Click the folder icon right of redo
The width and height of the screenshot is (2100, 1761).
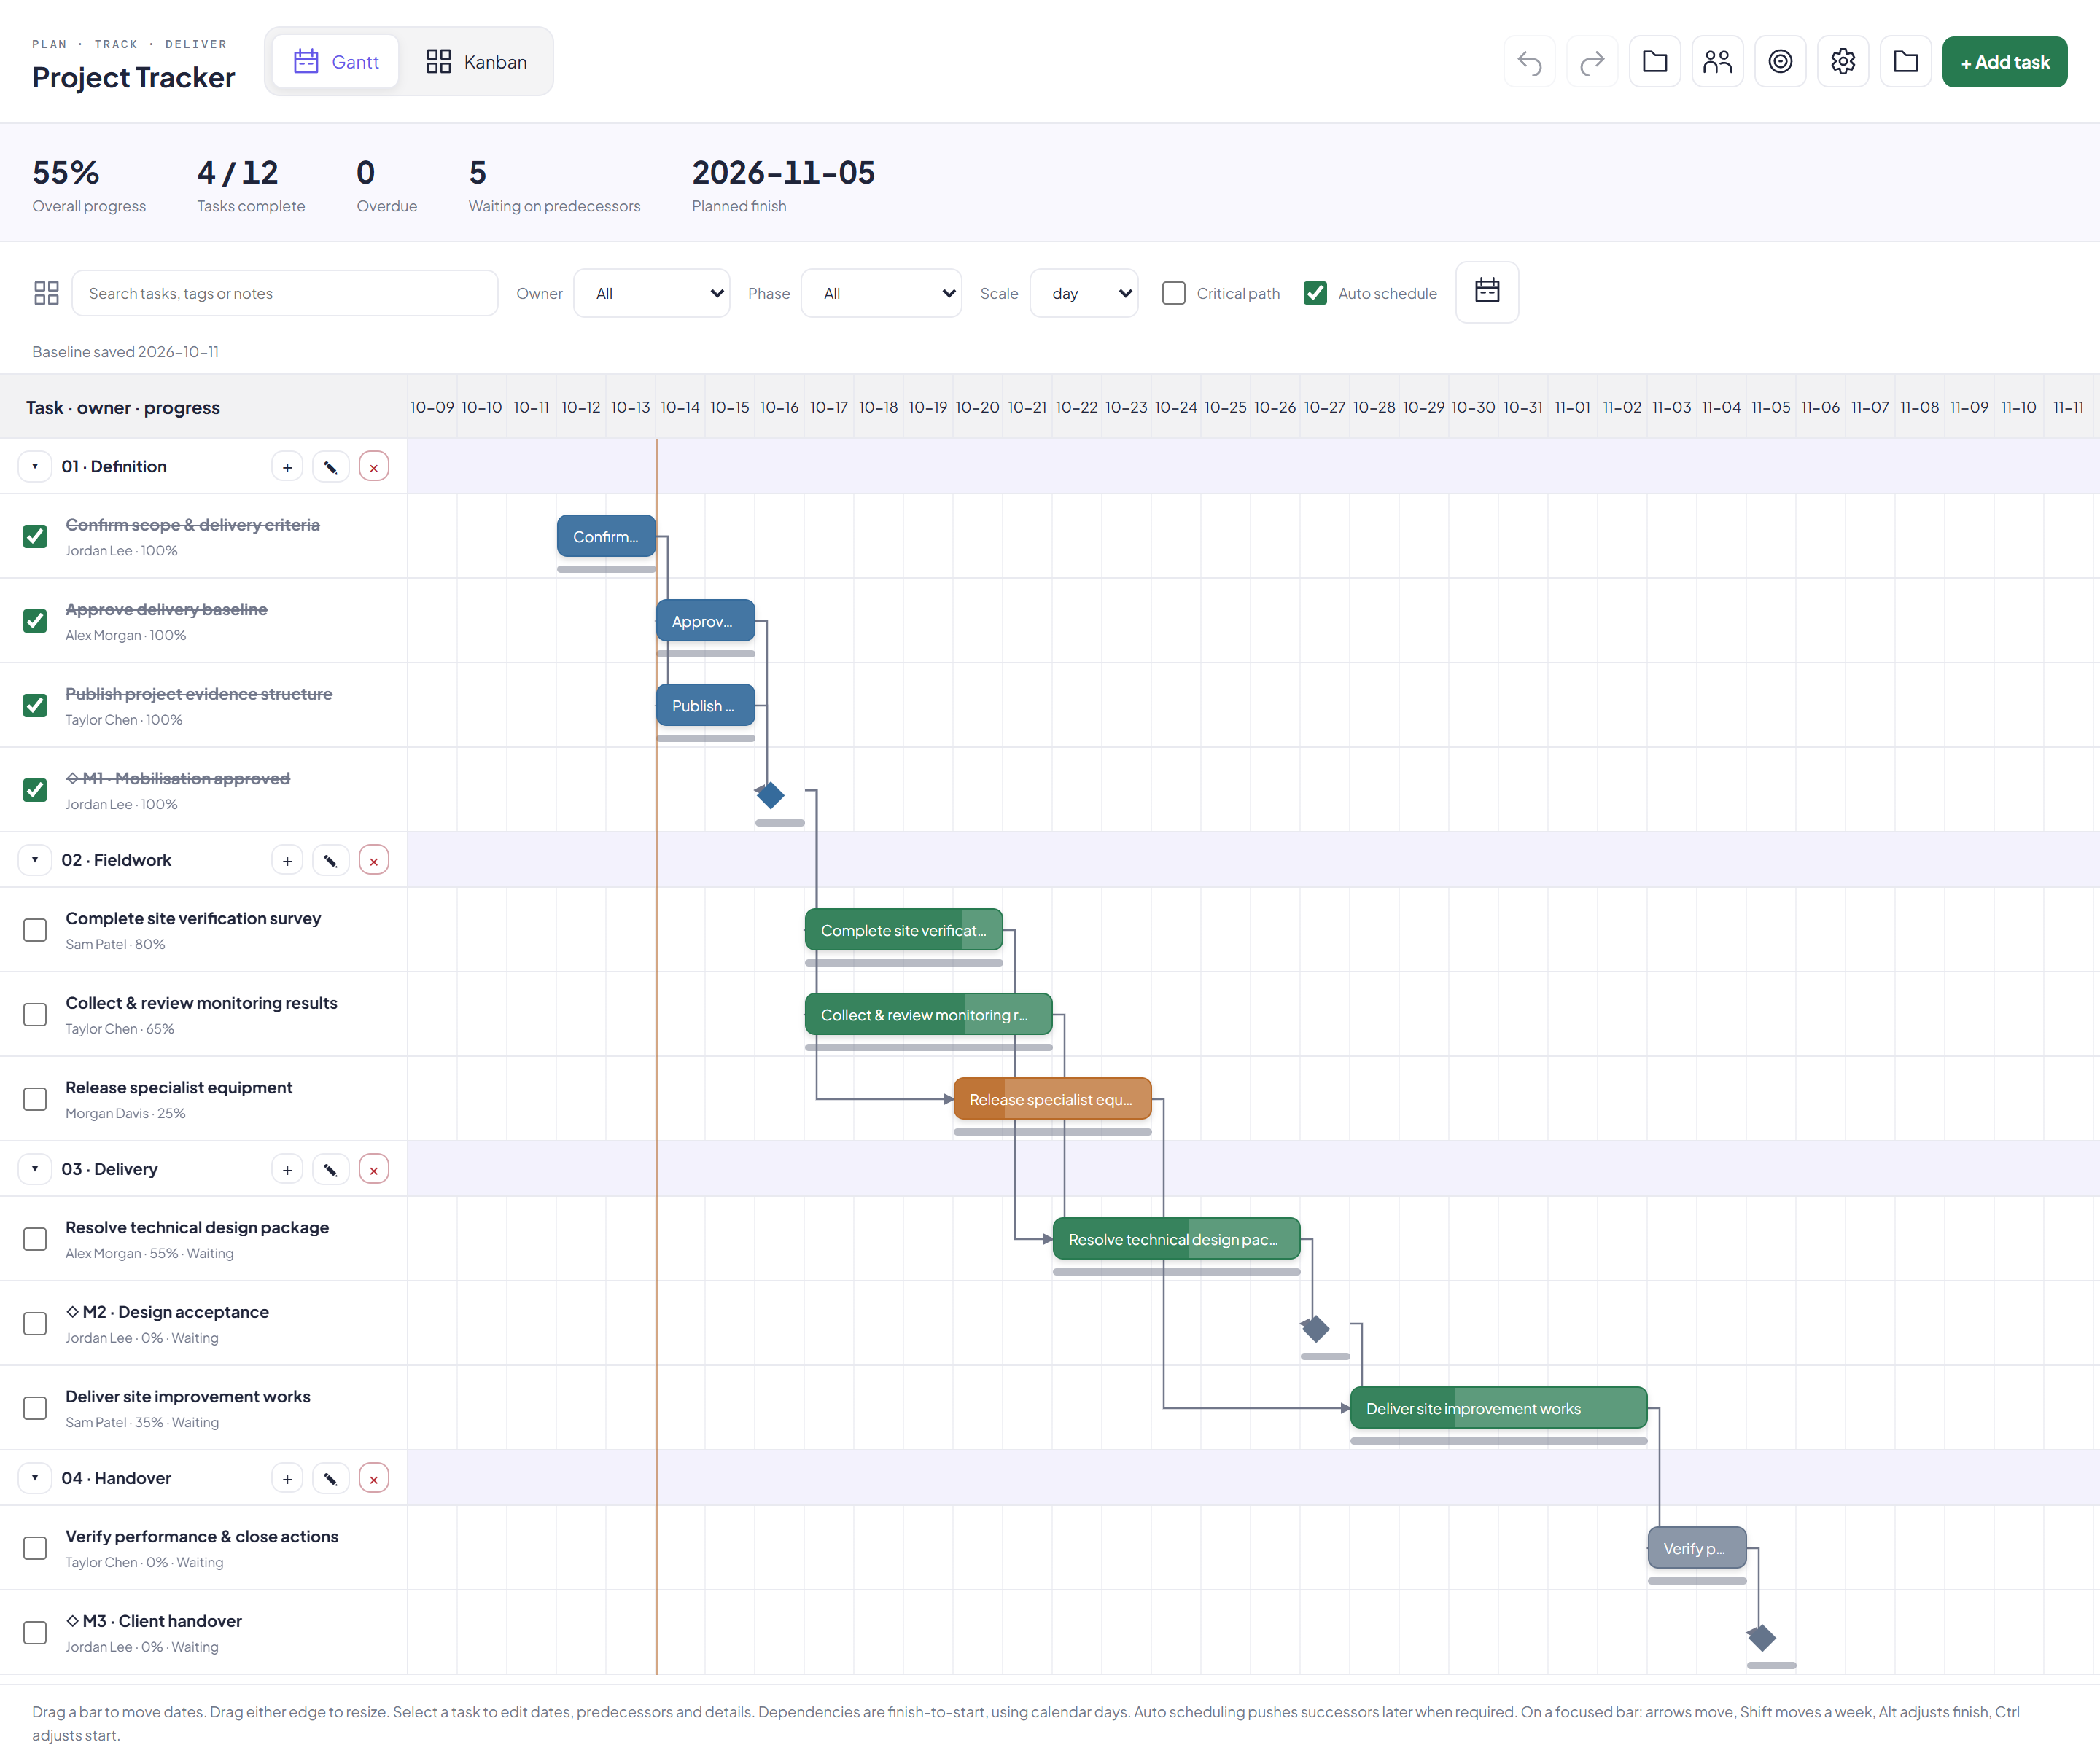click(x=1655, y=62)
